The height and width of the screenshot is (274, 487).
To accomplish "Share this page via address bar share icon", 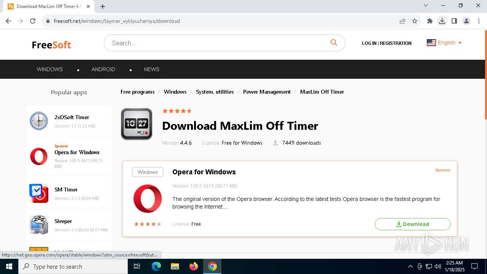I will coord(403,21).
